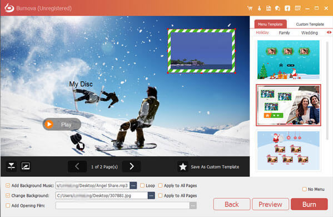Switch to Custom Template tab

[x=310, y=24]
